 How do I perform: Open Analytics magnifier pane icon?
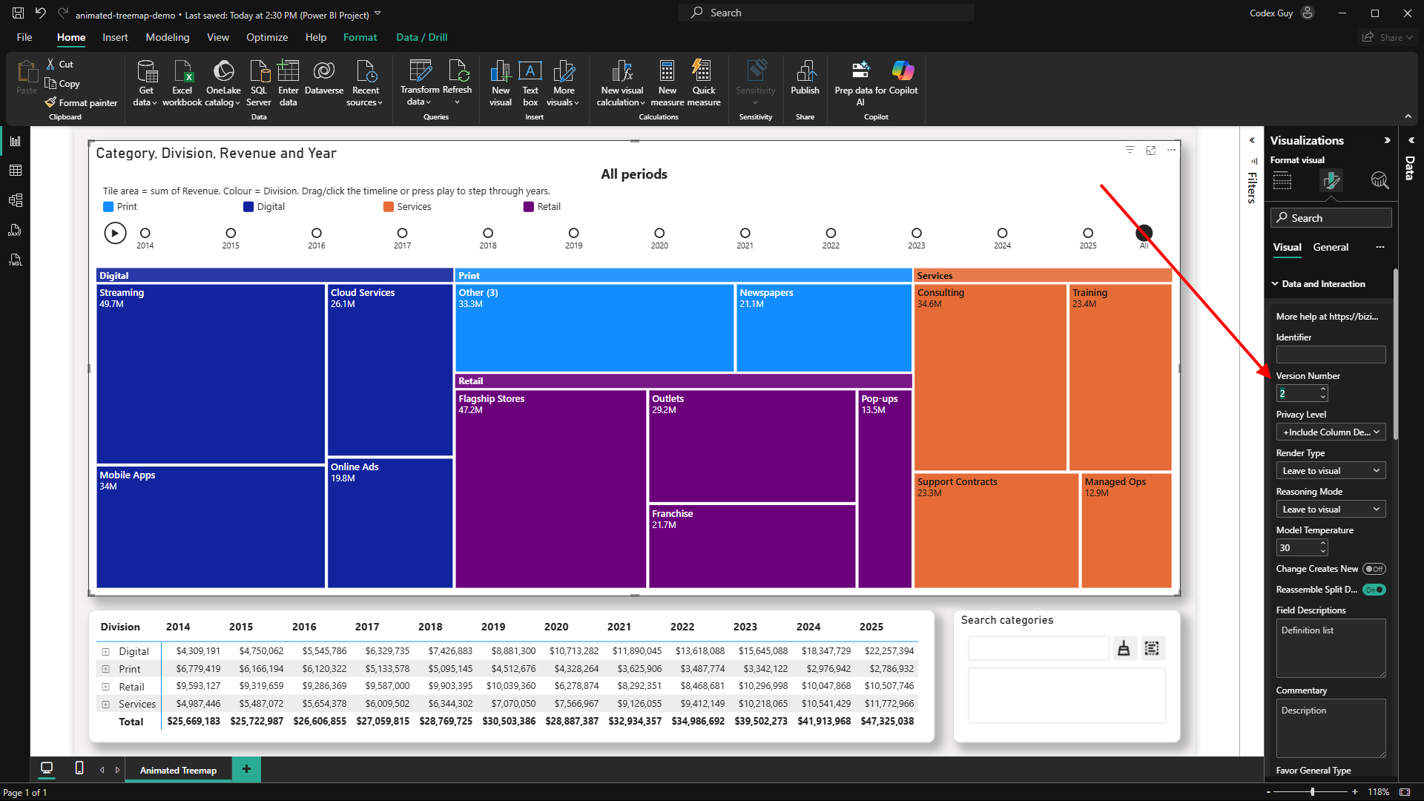click(x=1379, y=180)
